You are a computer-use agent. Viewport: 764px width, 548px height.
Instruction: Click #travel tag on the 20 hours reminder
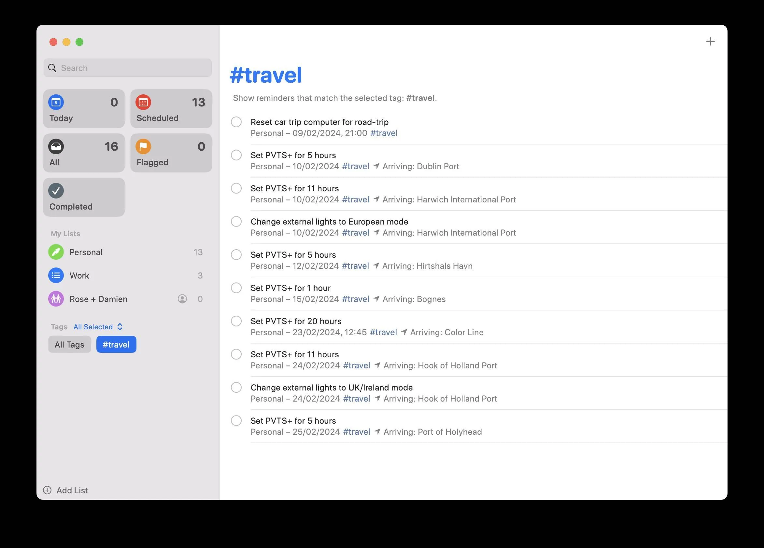click(383, 332)
